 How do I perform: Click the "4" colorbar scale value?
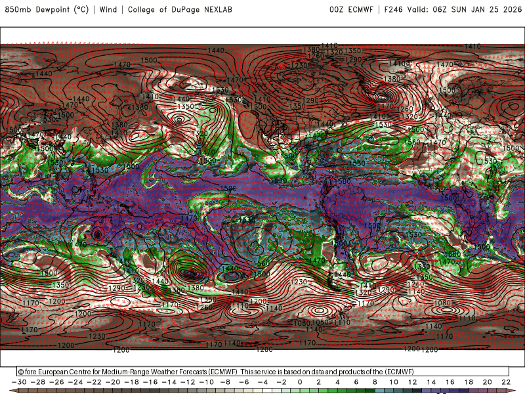(337, 382)
